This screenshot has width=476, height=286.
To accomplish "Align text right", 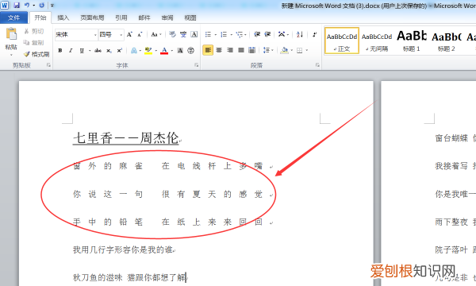I will [x=230, y=50].
